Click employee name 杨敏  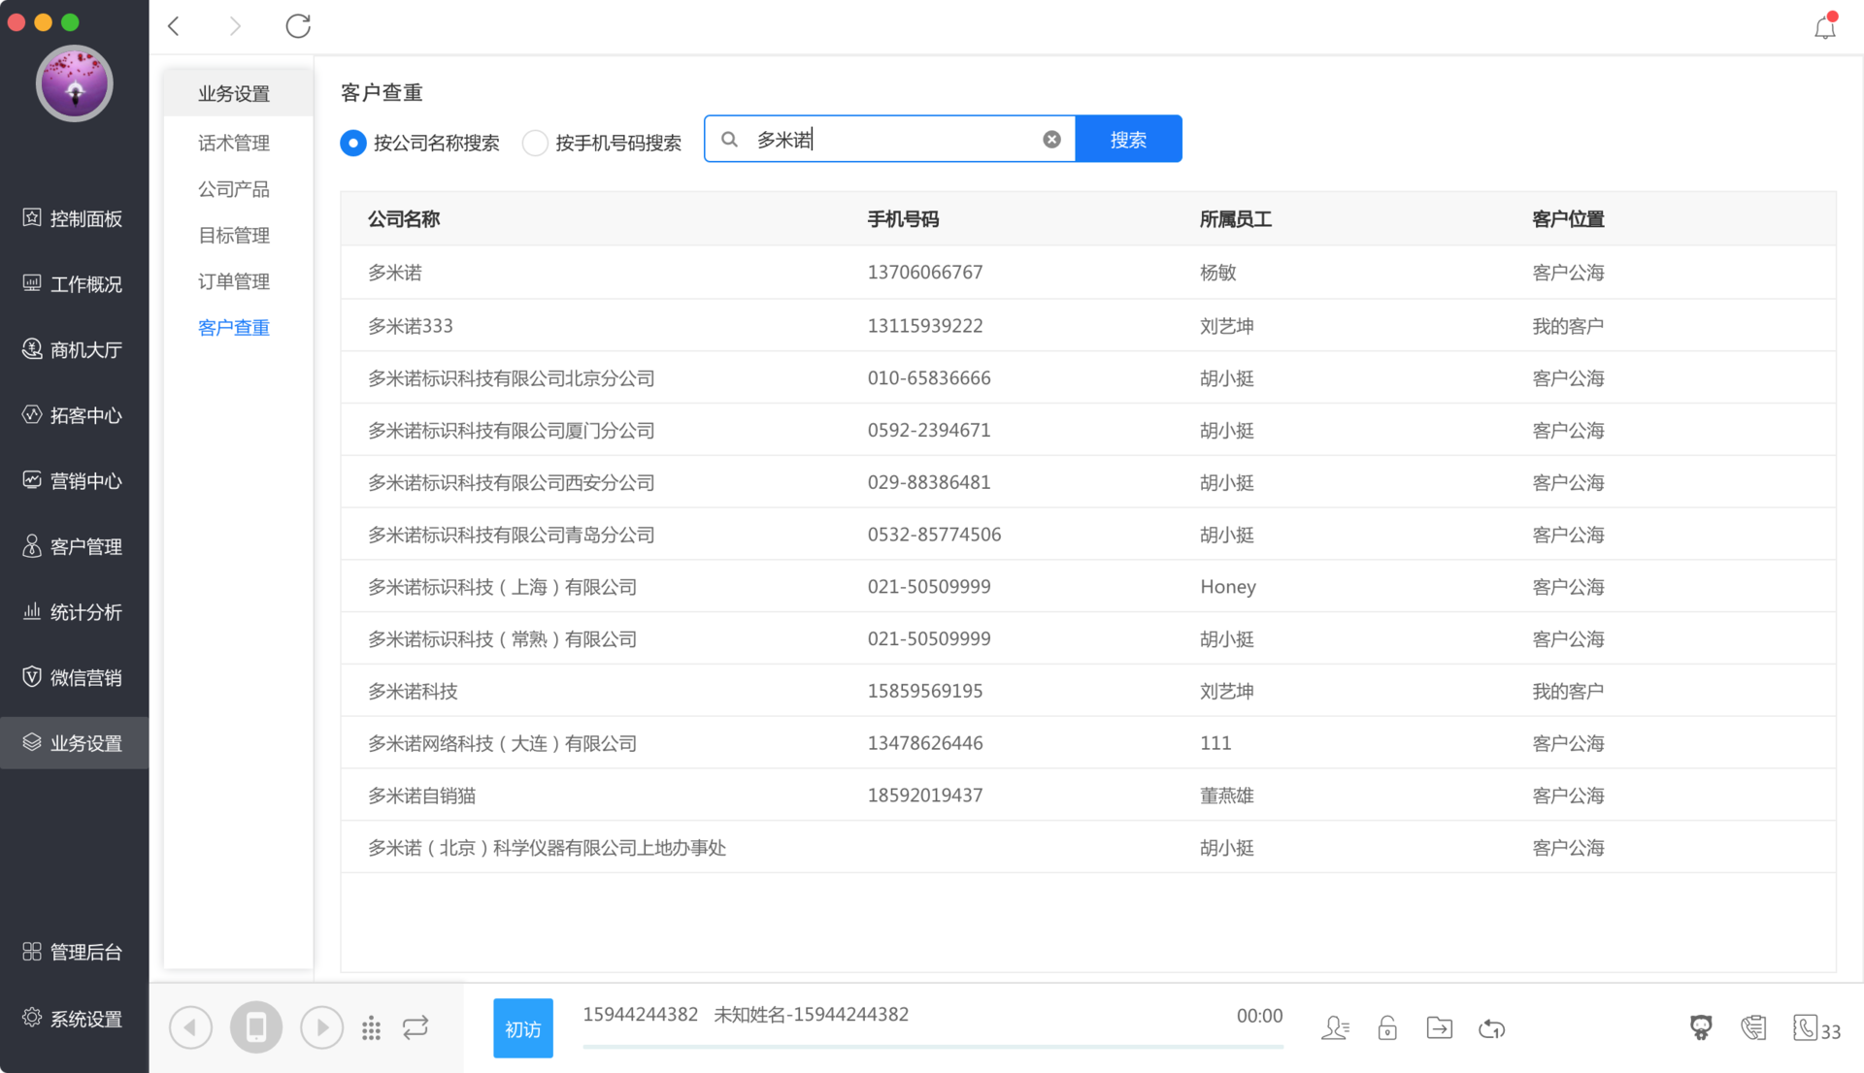[x=1218, y=274]
